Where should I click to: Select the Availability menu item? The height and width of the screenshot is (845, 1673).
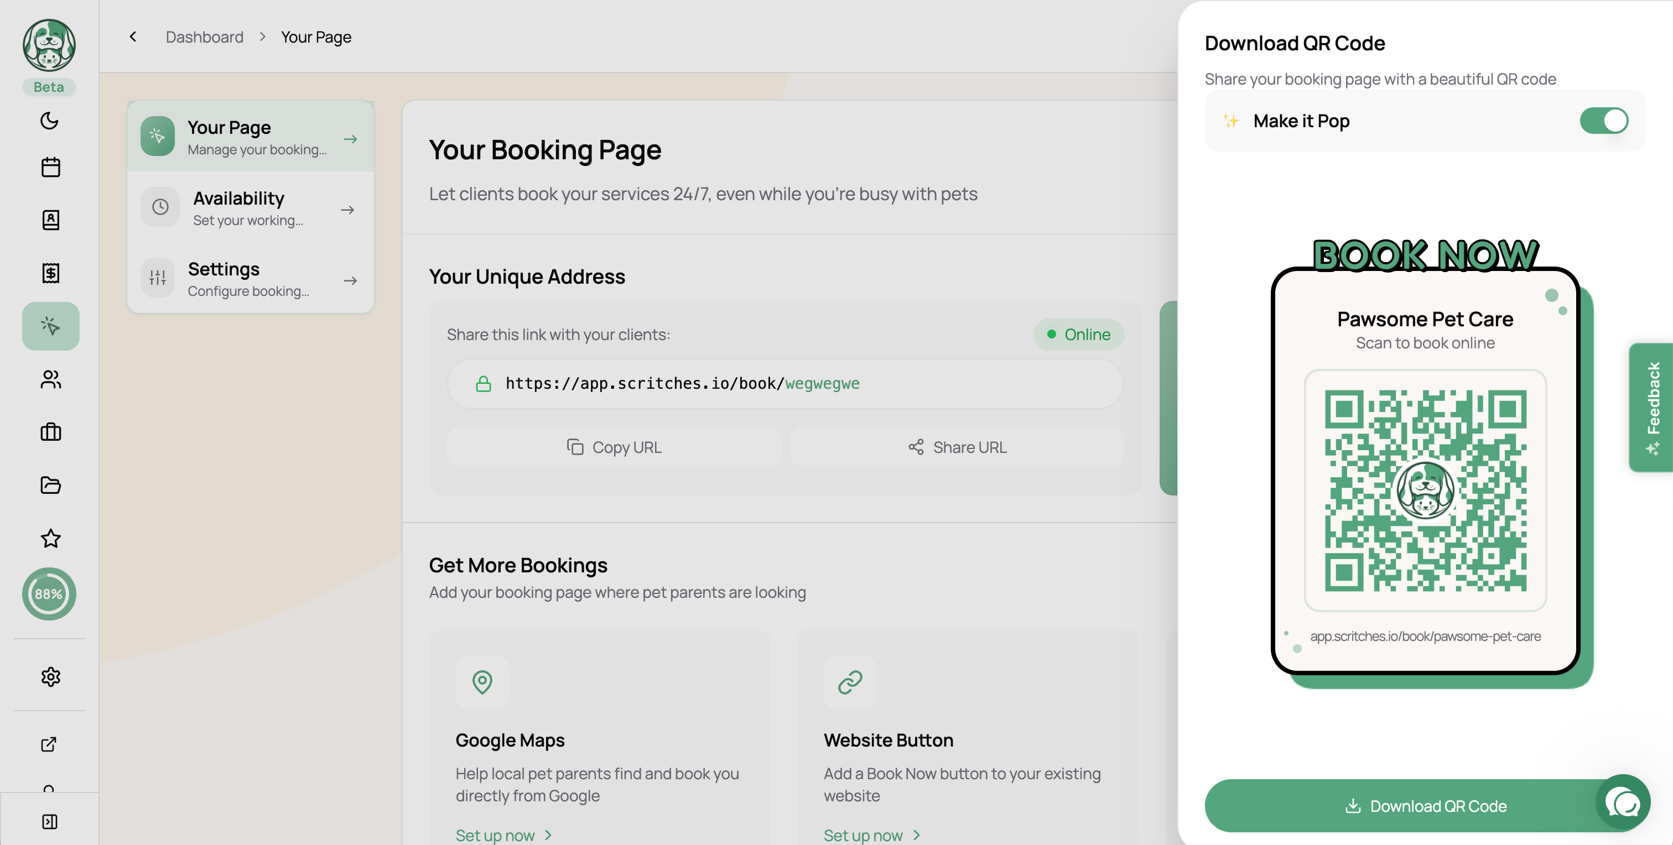point(251,208)
